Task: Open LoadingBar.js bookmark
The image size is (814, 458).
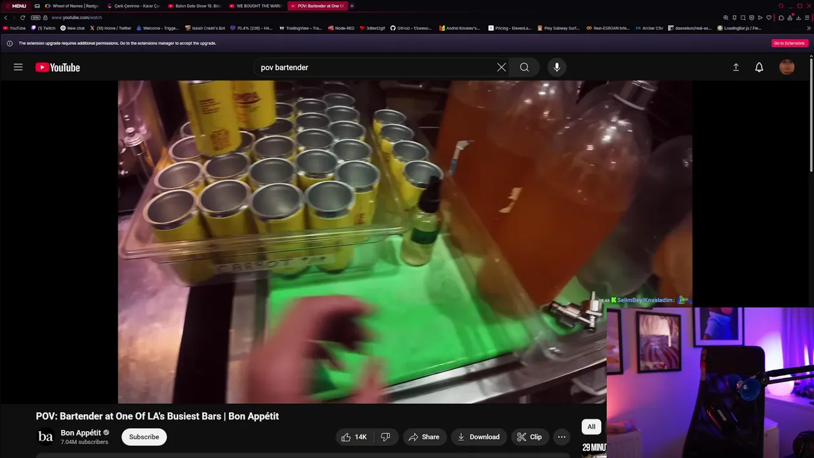Action: (740, 28)
